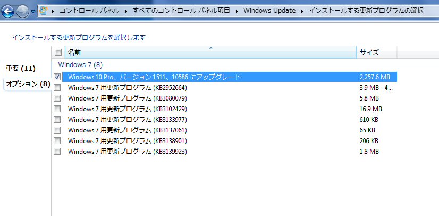Toggle the select-all checkbox in header
Screen dimensions: 439x216
tap(58, 52)
